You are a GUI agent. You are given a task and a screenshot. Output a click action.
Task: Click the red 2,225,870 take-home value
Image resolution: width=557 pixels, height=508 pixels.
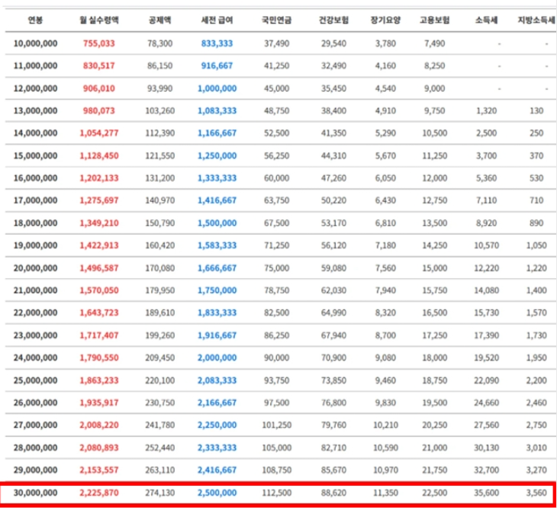[x=99, y=493]
